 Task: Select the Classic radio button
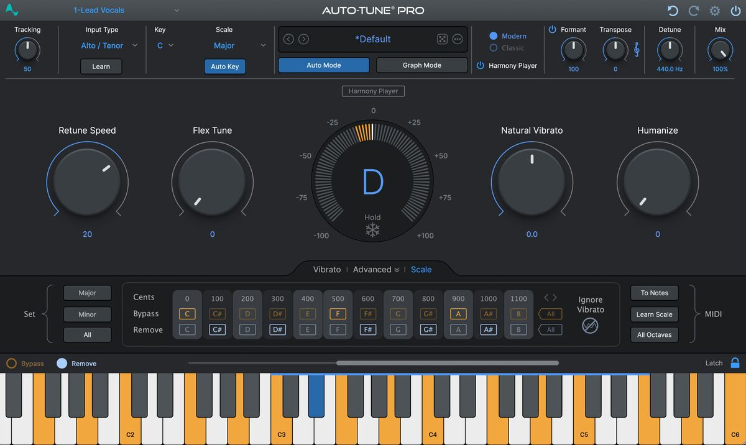tap(494, 48)
